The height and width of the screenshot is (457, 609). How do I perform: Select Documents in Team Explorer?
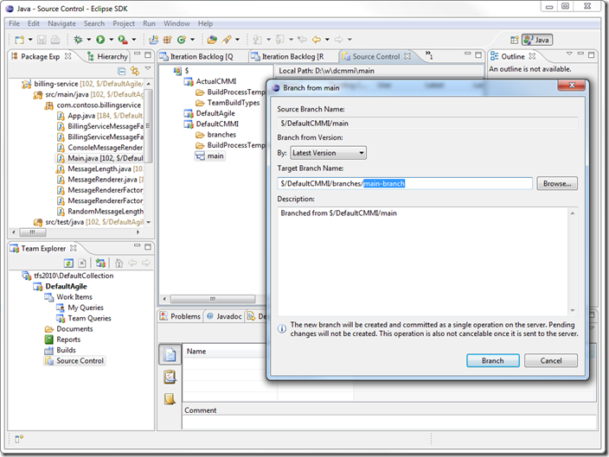pos(69,329)
